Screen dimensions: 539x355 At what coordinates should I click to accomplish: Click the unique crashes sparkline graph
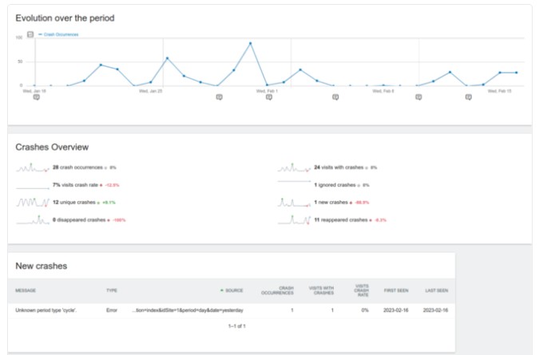(x=33, y=202)
